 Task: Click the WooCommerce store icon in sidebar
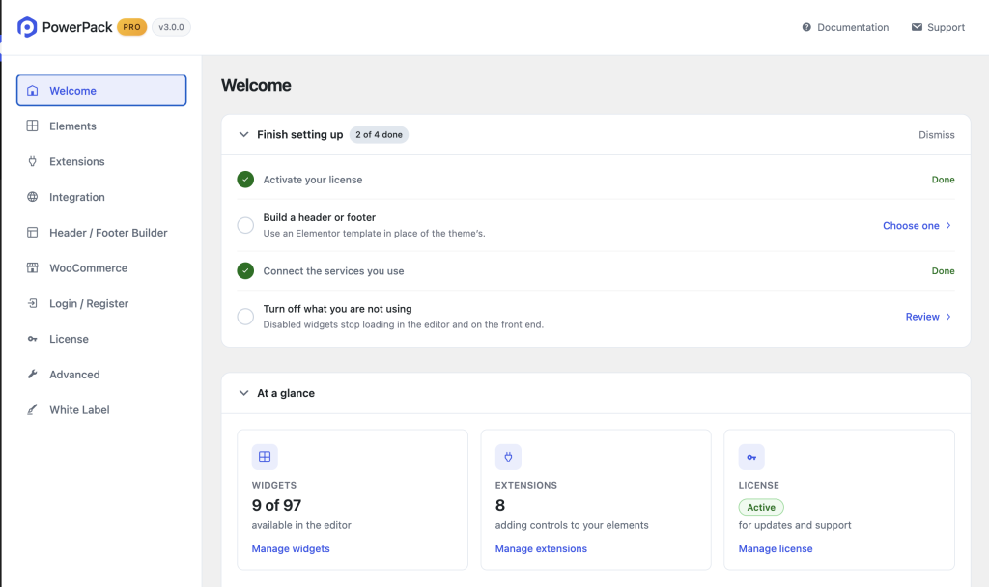click(32, 268)
